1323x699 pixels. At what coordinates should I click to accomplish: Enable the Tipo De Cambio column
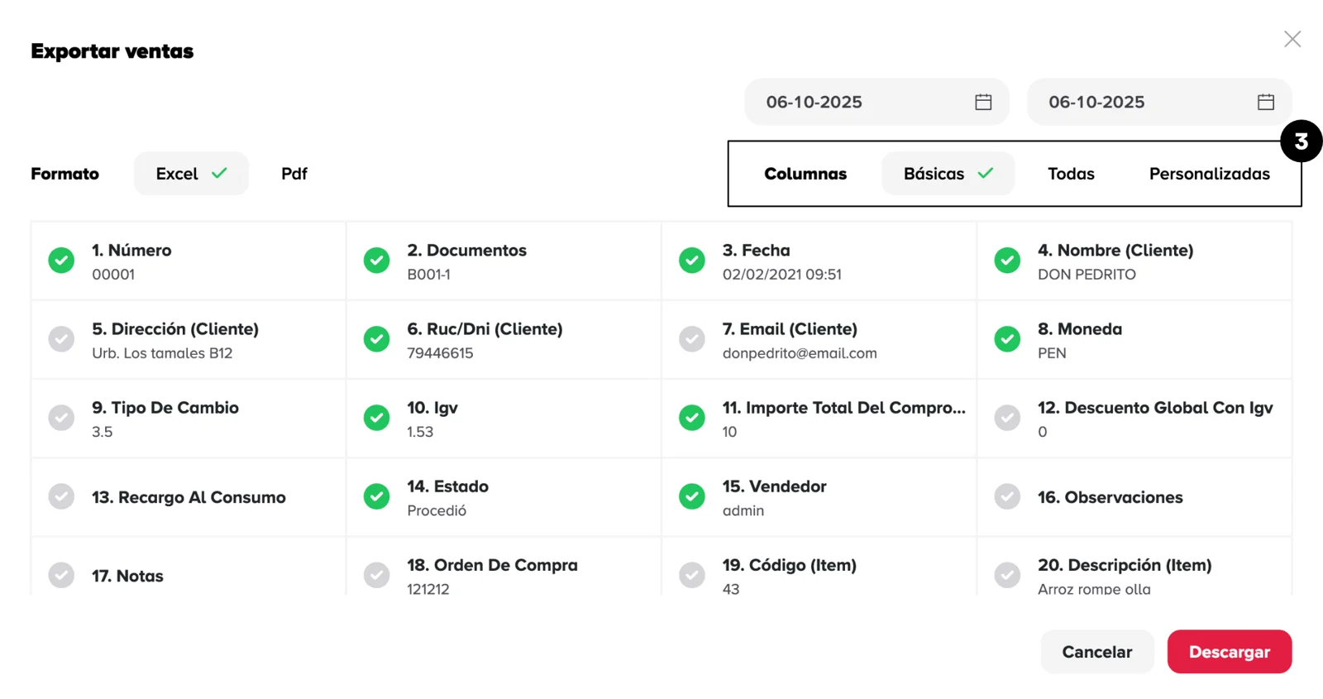(61, 418)
